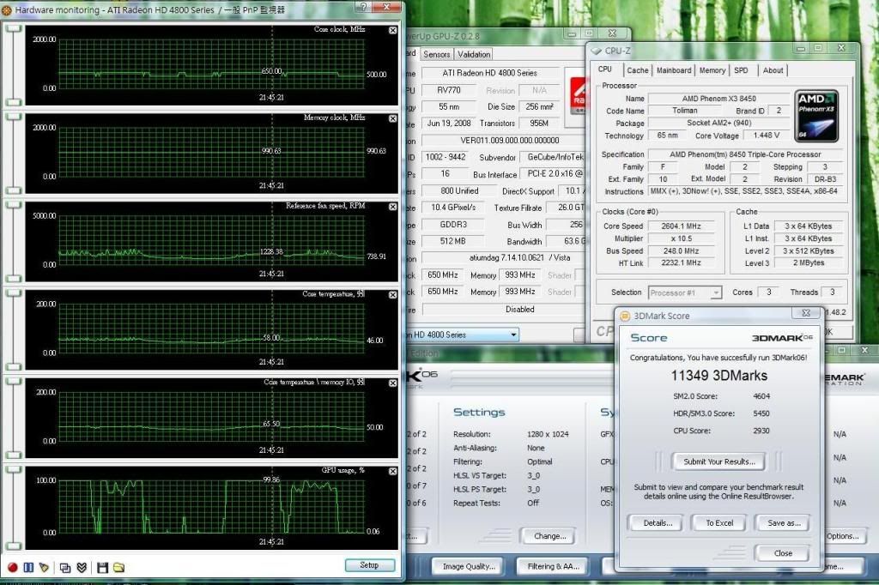Image resolution: width=879 pixels, height=585 pixels.
Task: Click the overlapping windows icon in monitoring toolbar
Action: pos(65,568)
